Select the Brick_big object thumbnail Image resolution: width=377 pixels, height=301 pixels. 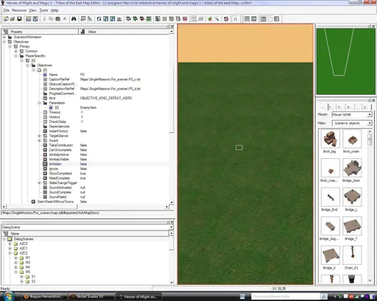(331, 139)
